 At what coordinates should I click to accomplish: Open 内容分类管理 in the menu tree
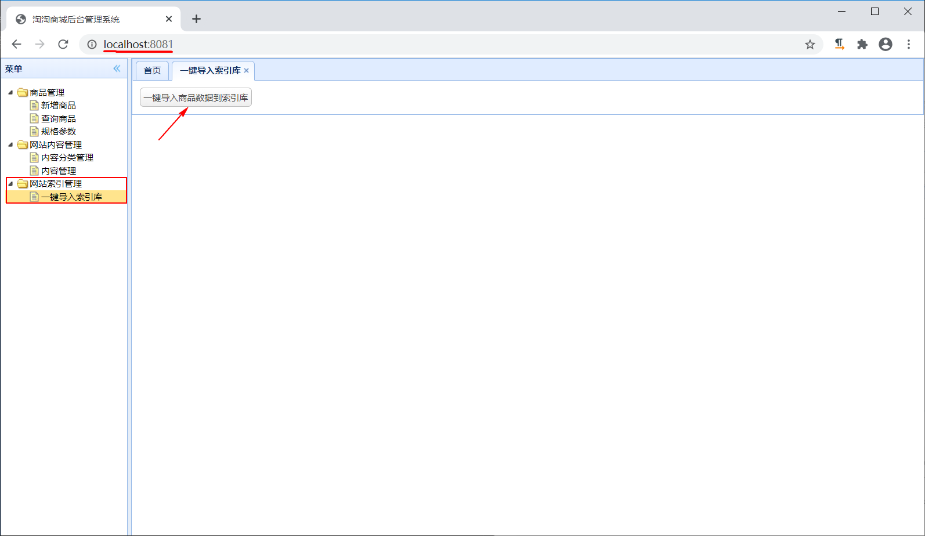(x=67, y=157)
